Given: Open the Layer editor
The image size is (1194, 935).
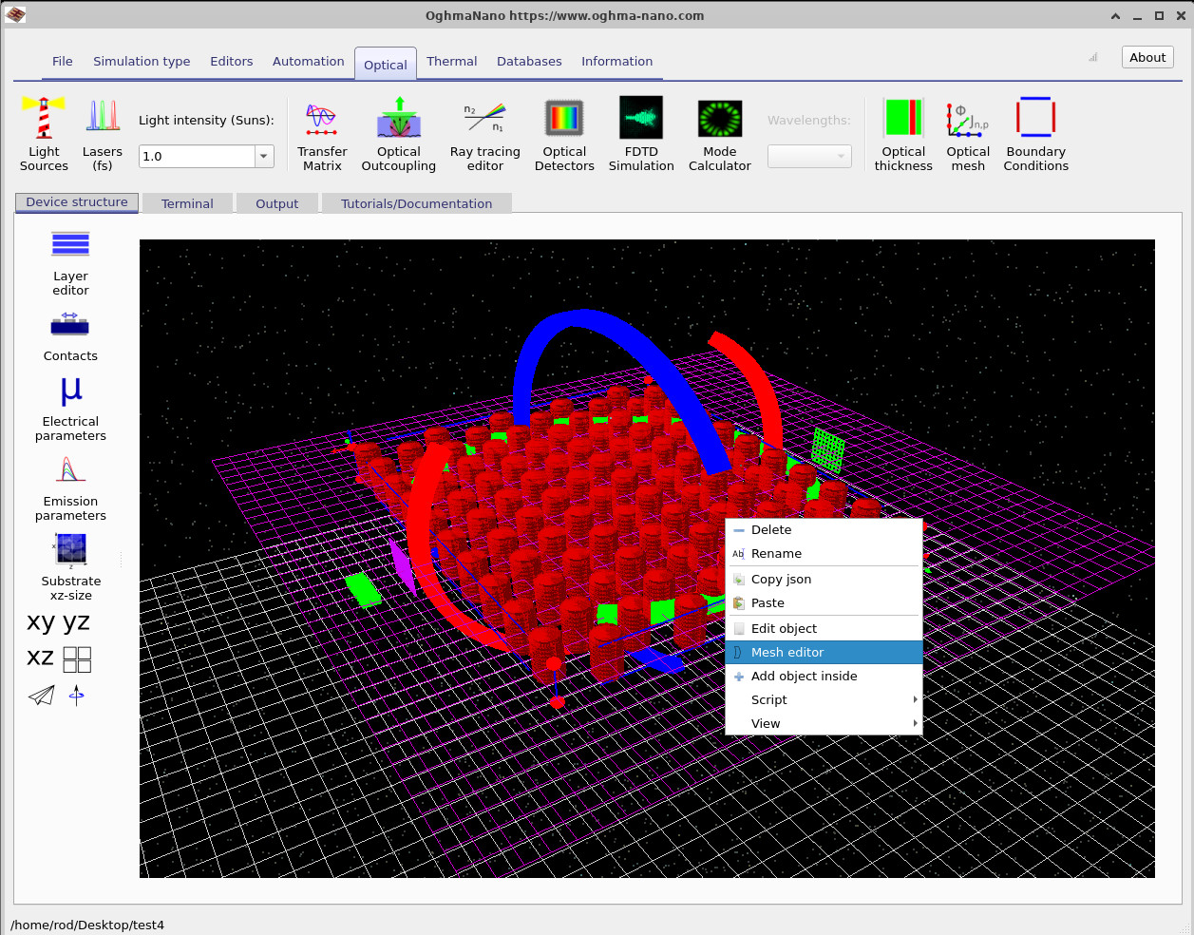Looking at the screenshot, I should 70,263.
